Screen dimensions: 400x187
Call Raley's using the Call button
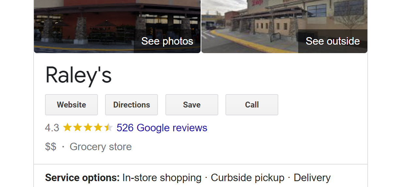click(x=252, y=105)
